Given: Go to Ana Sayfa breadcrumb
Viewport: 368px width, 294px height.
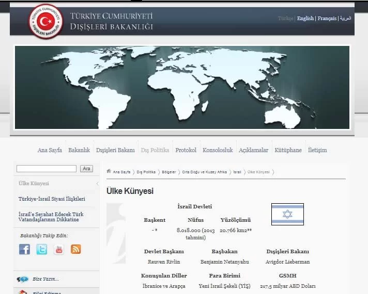Looking at the screenshot, I should point(121,172).
